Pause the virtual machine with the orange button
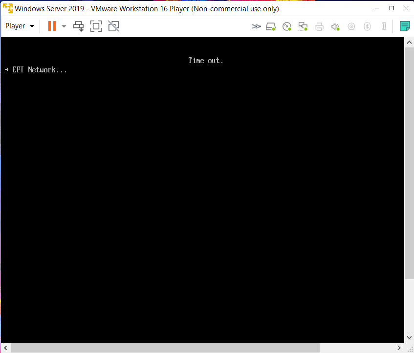This screenshot has width=414, height=353. (x=52, y=26)
